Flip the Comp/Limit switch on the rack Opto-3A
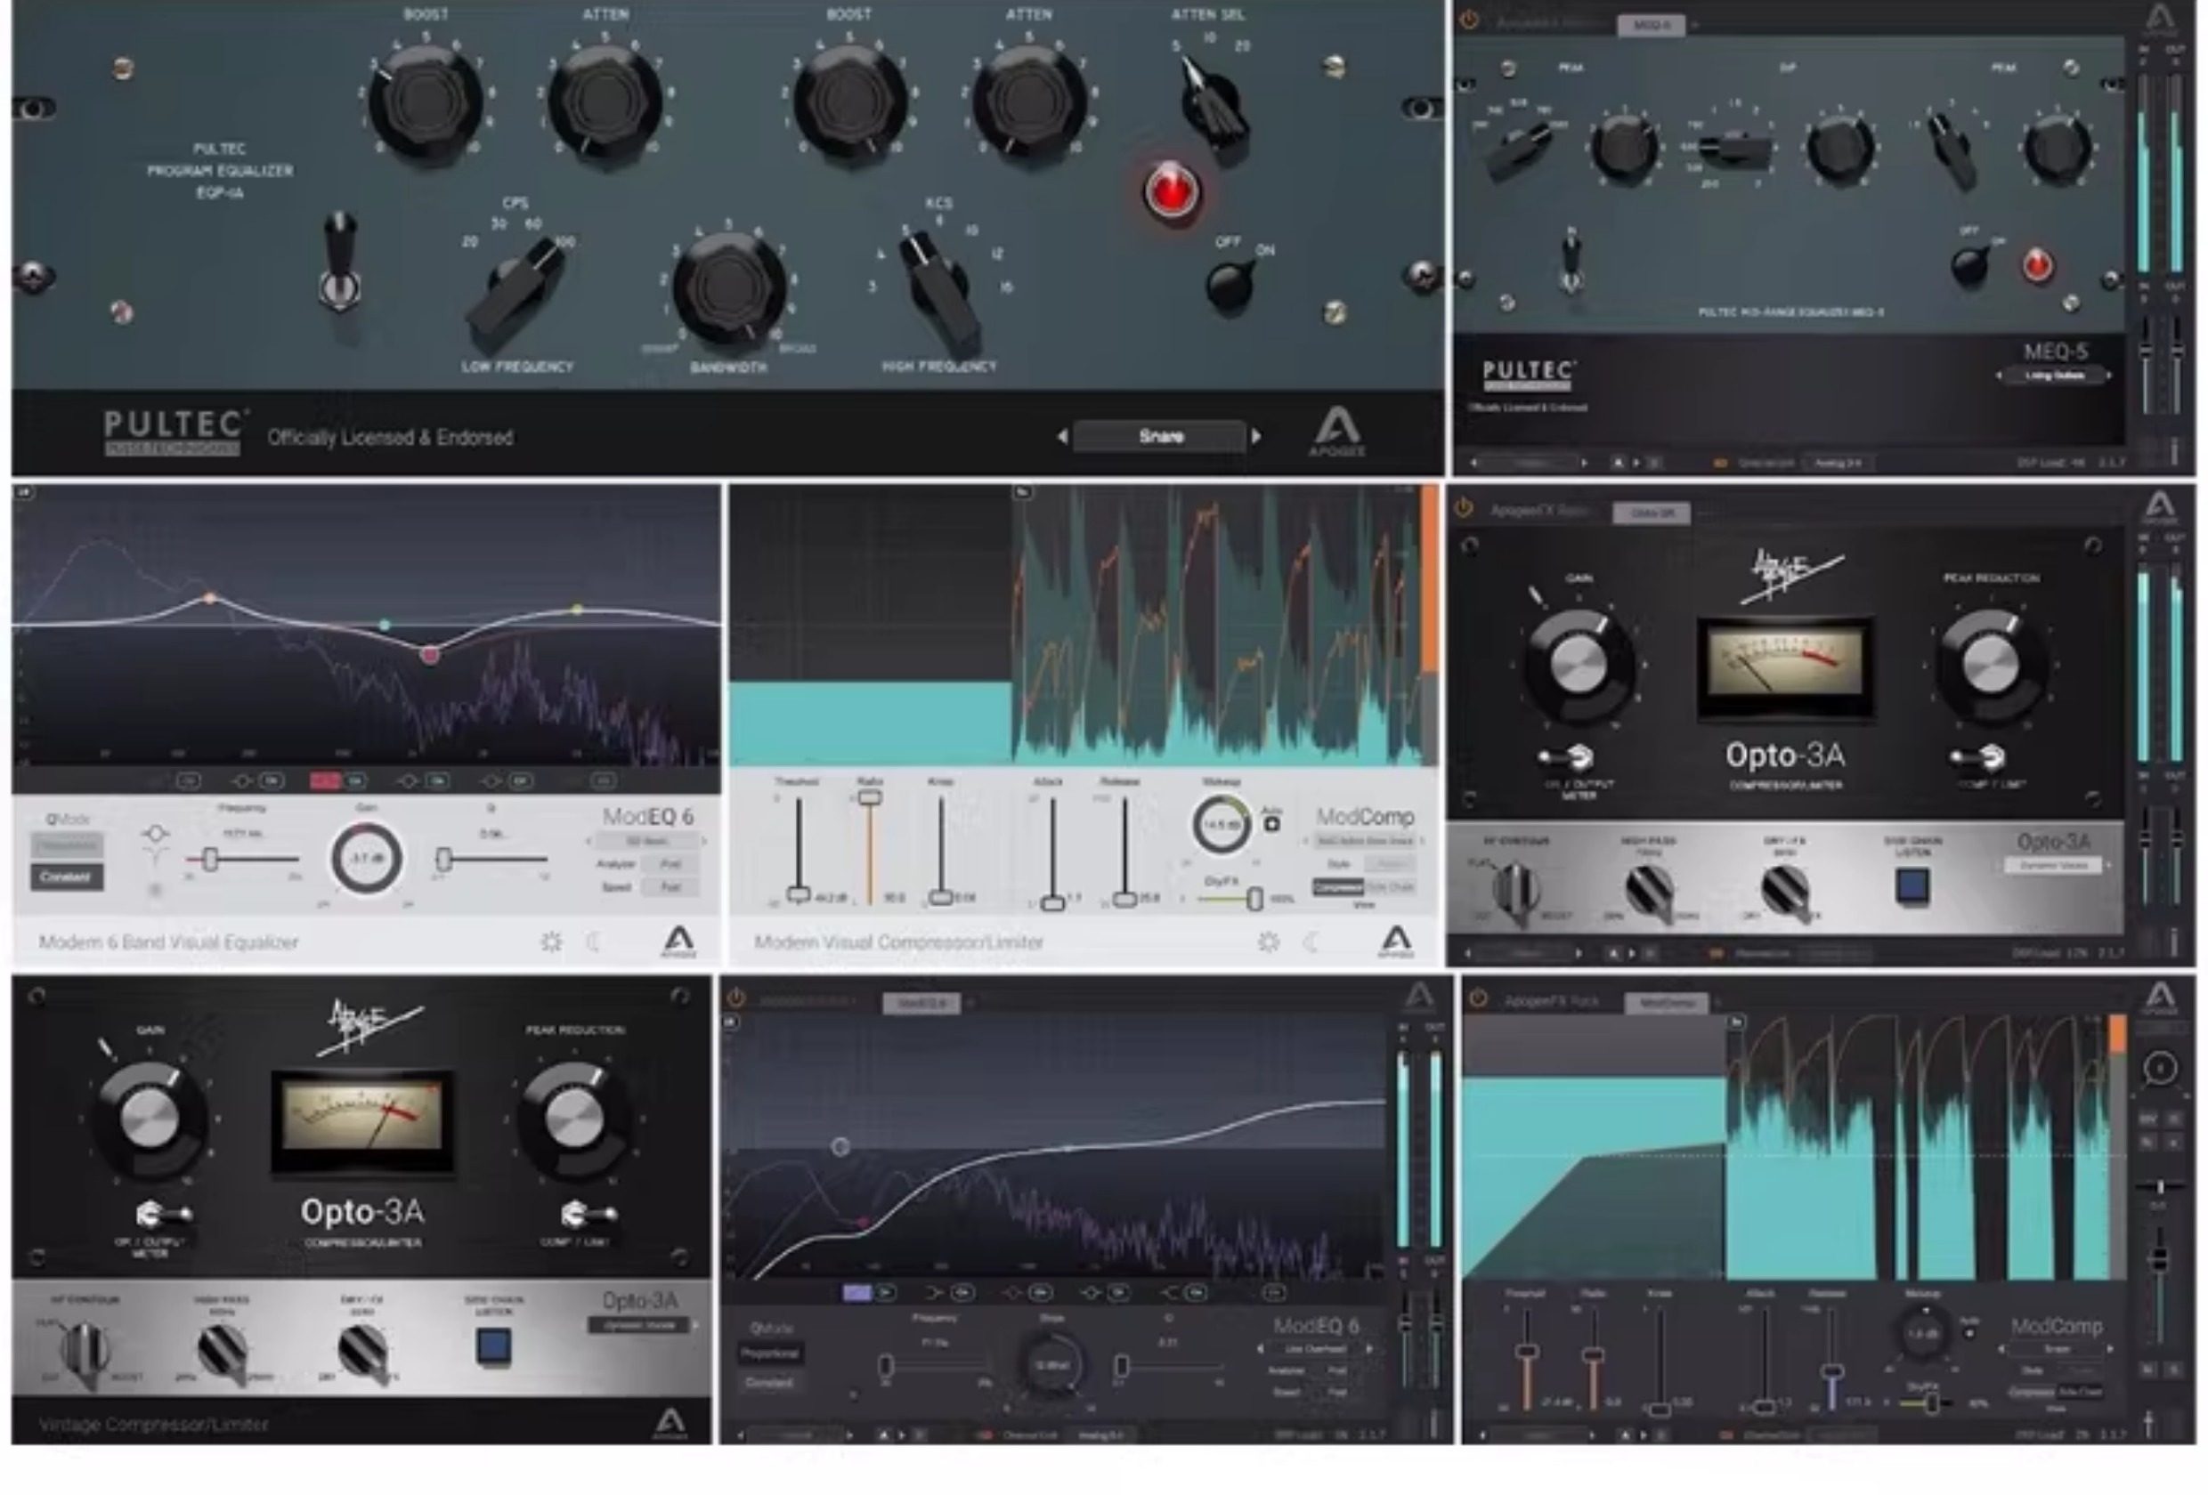The image size is (2208, 1495). (x=1980, y=757)
